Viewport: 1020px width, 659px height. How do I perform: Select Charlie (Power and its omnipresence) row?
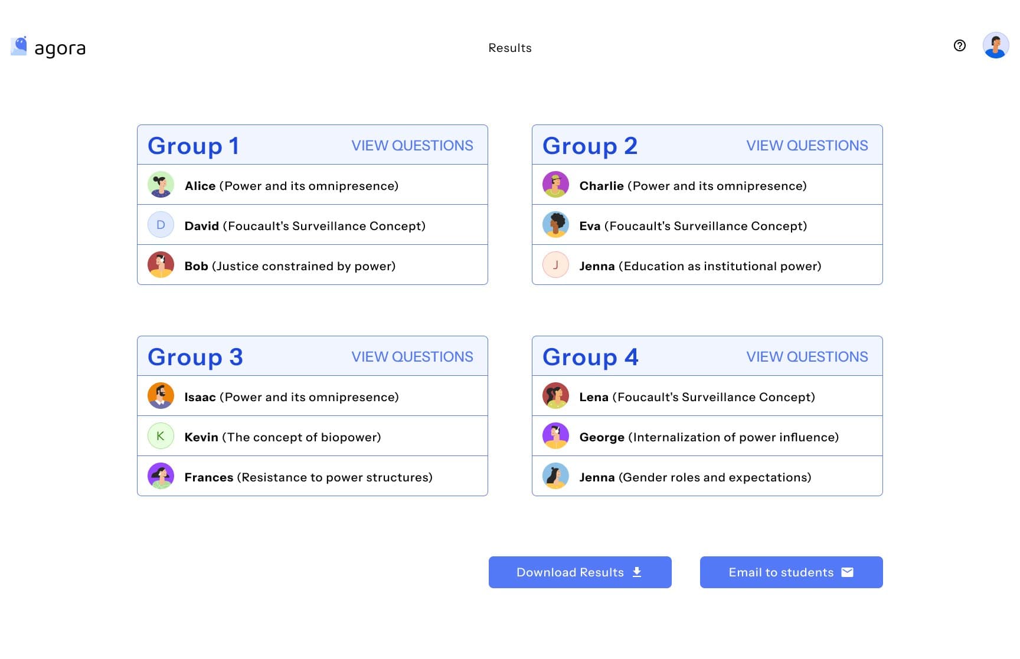coord(707,185)
